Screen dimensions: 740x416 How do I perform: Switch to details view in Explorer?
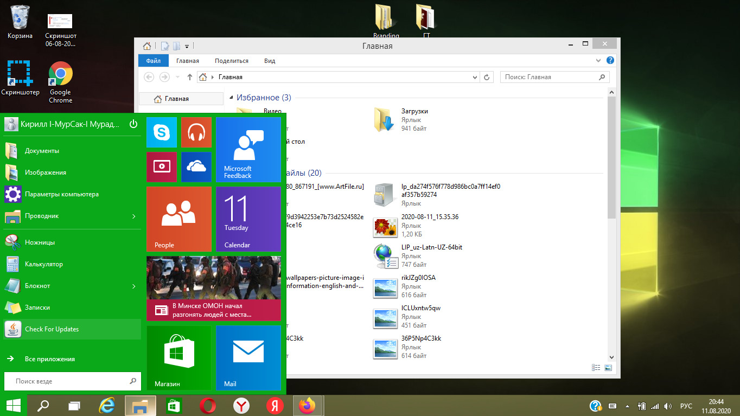(596, 368)
